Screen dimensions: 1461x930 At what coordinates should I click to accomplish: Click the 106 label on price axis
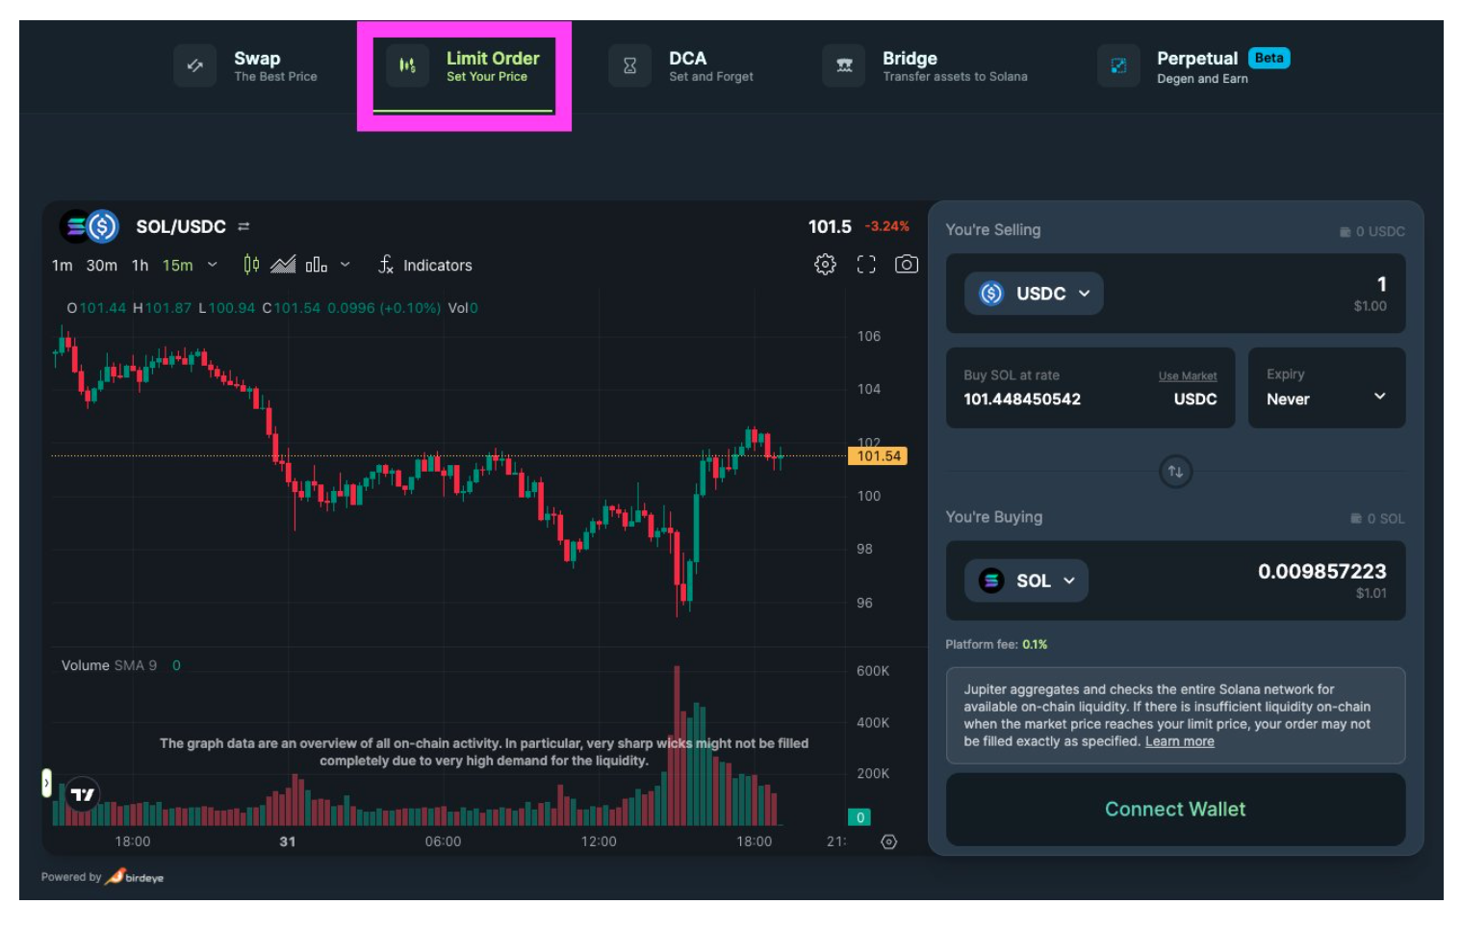[869, 336]
